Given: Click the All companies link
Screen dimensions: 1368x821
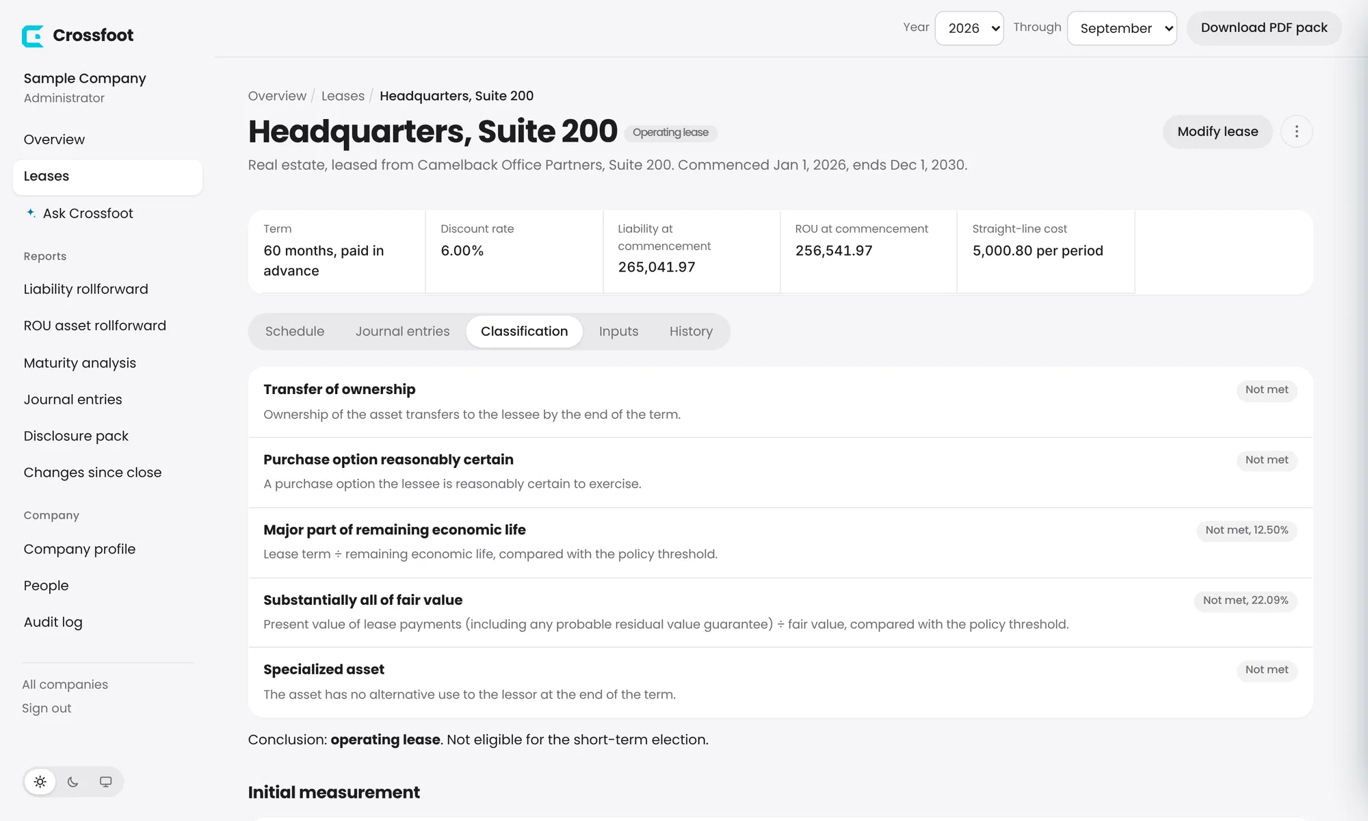Looking at the screenshot, I should [x=65, y=685].
